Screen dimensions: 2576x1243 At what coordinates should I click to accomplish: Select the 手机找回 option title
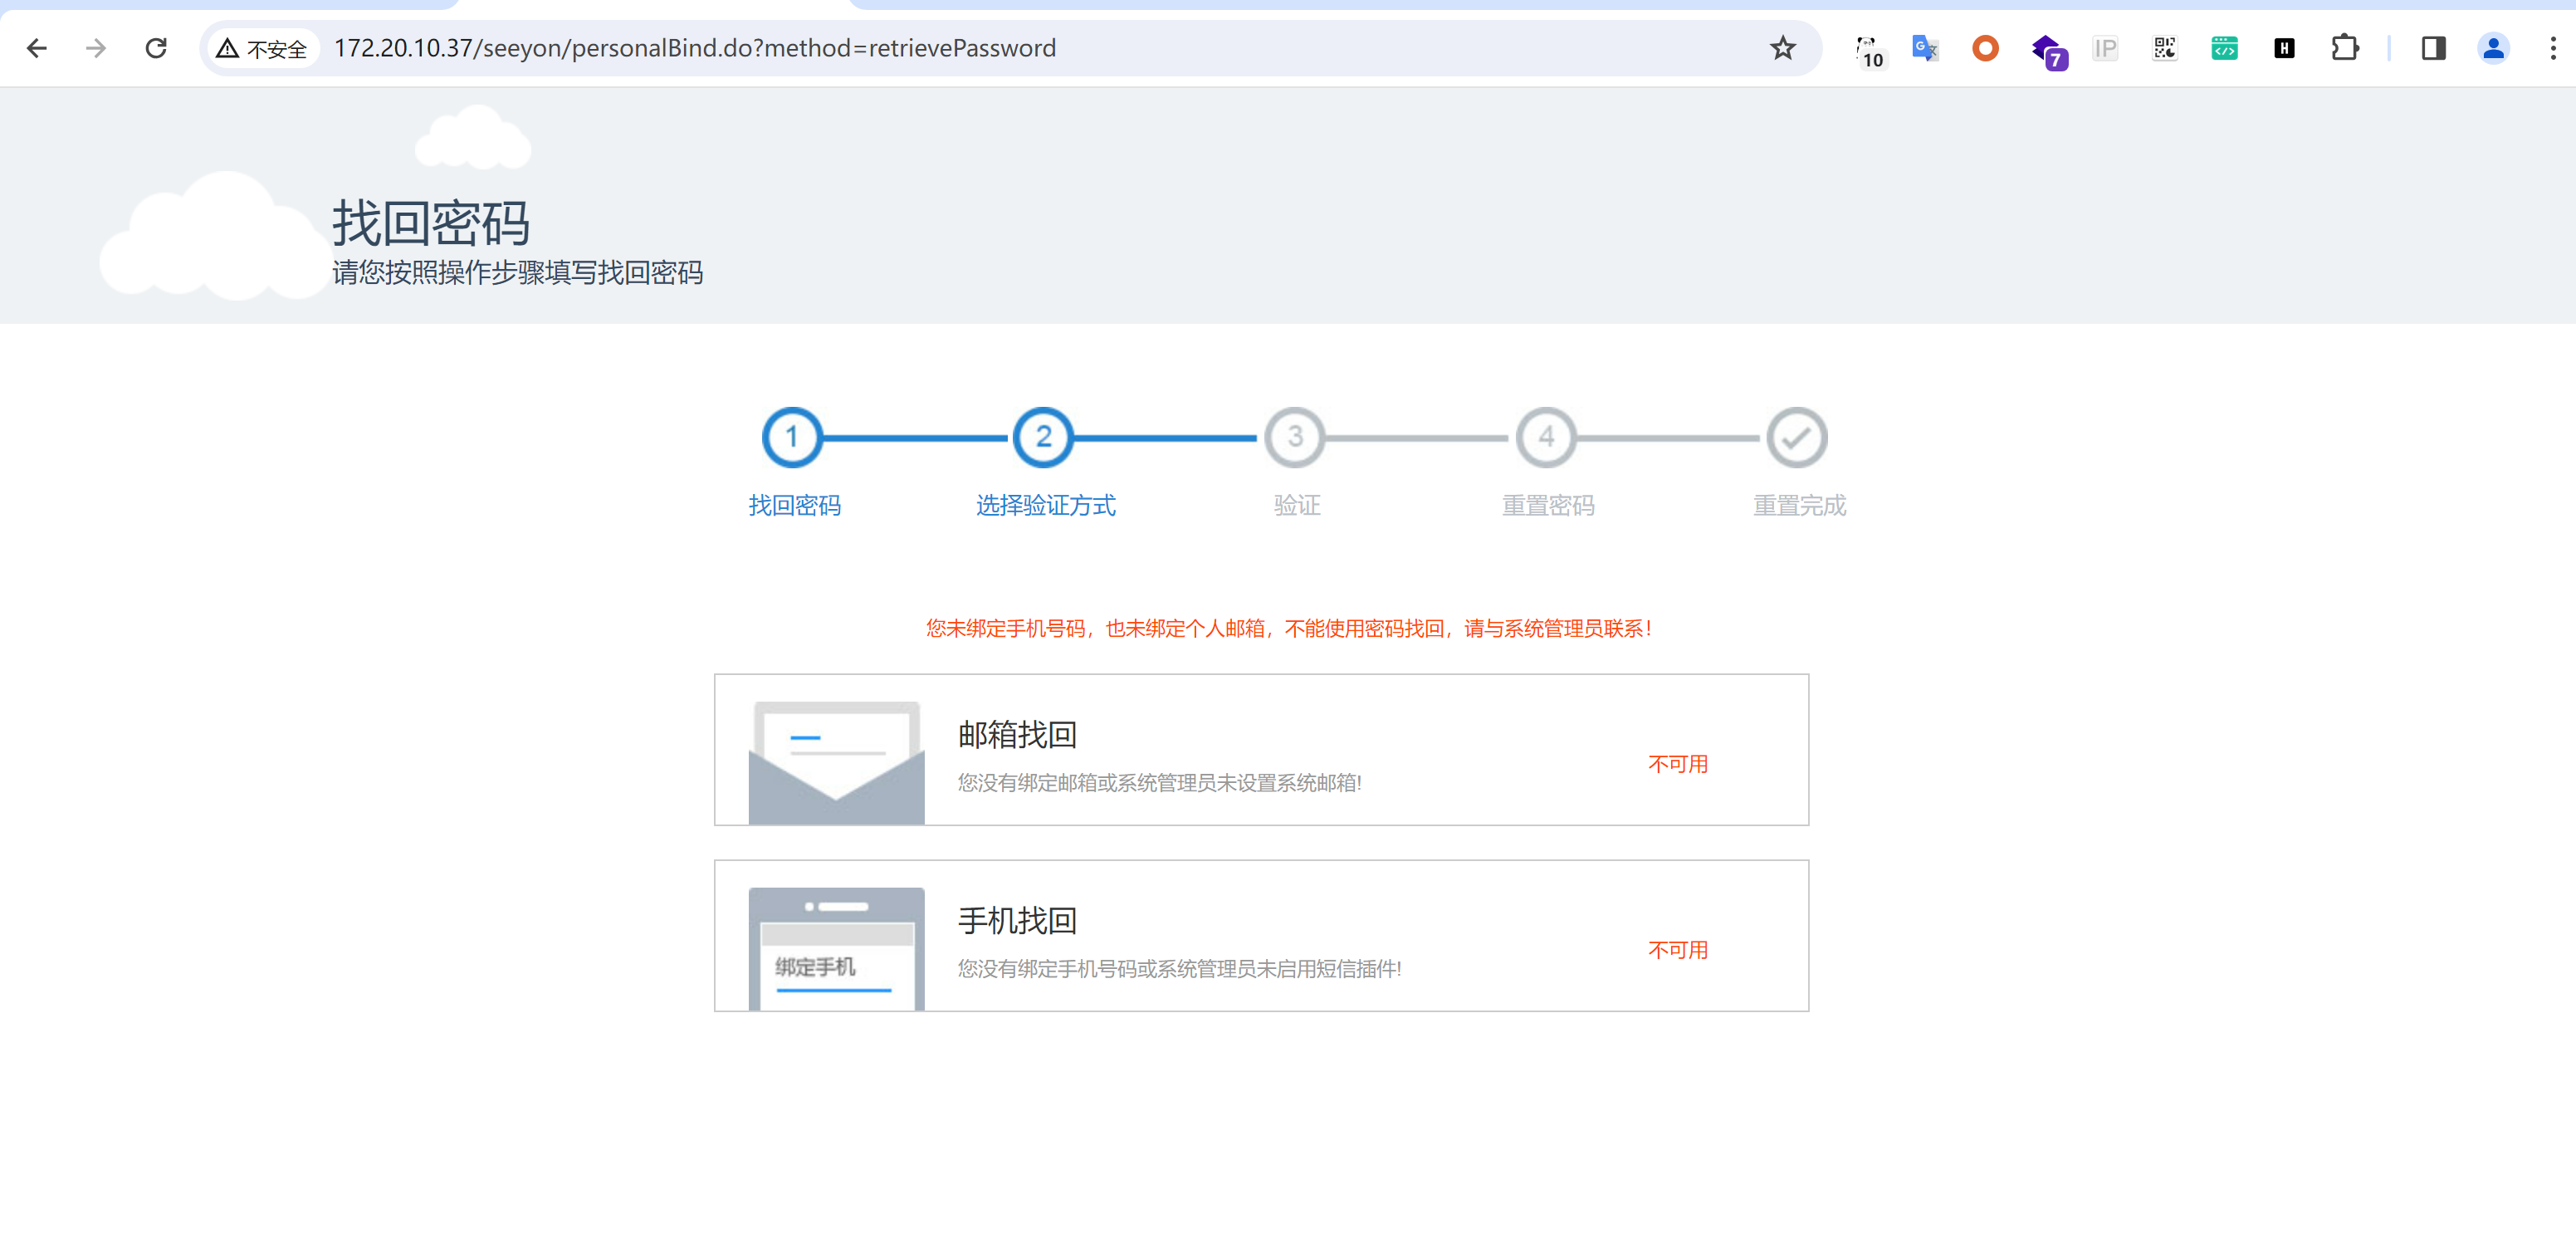pos(1017,921)
